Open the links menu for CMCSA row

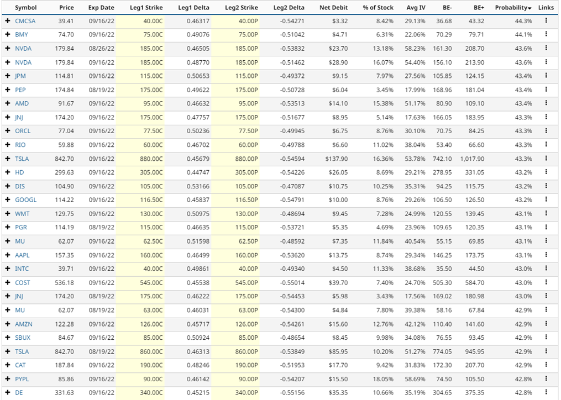(x=546, y=21)
